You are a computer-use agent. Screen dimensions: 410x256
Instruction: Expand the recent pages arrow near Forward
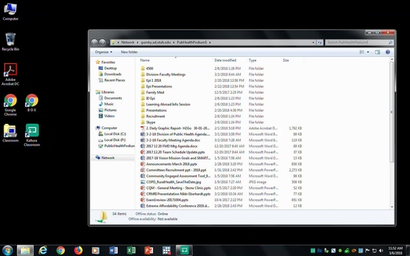point(107,43)
